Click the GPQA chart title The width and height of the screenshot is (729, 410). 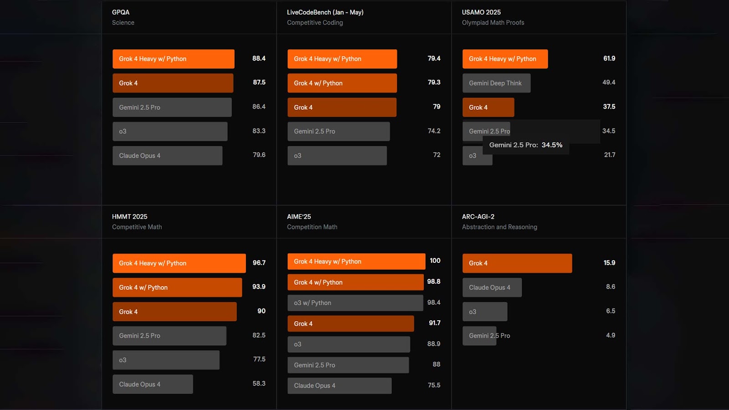121,12
